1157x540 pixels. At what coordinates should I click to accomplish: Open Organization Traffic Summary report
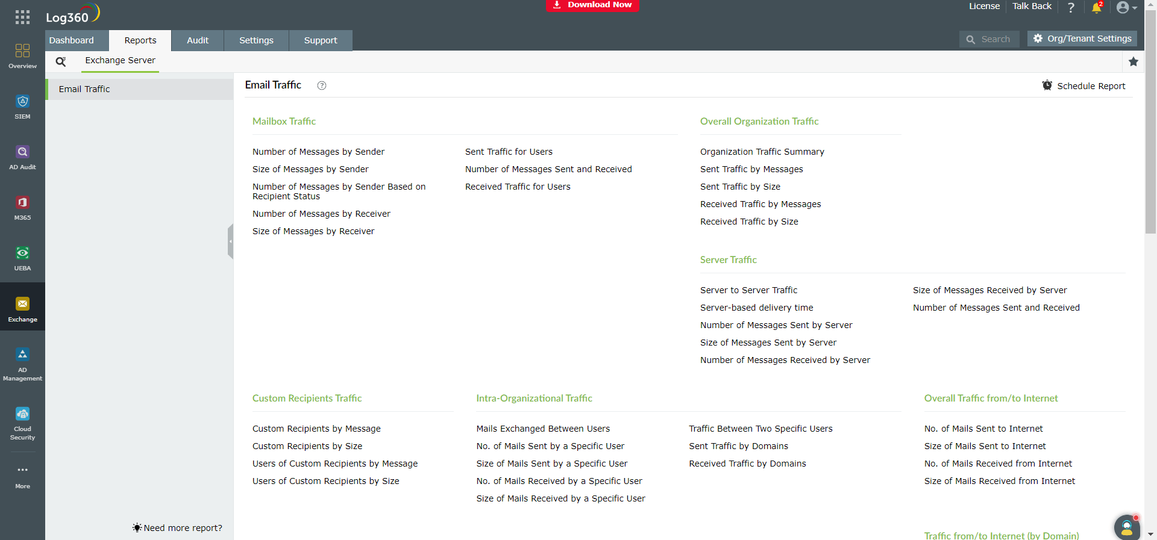[x=762, y=152]
